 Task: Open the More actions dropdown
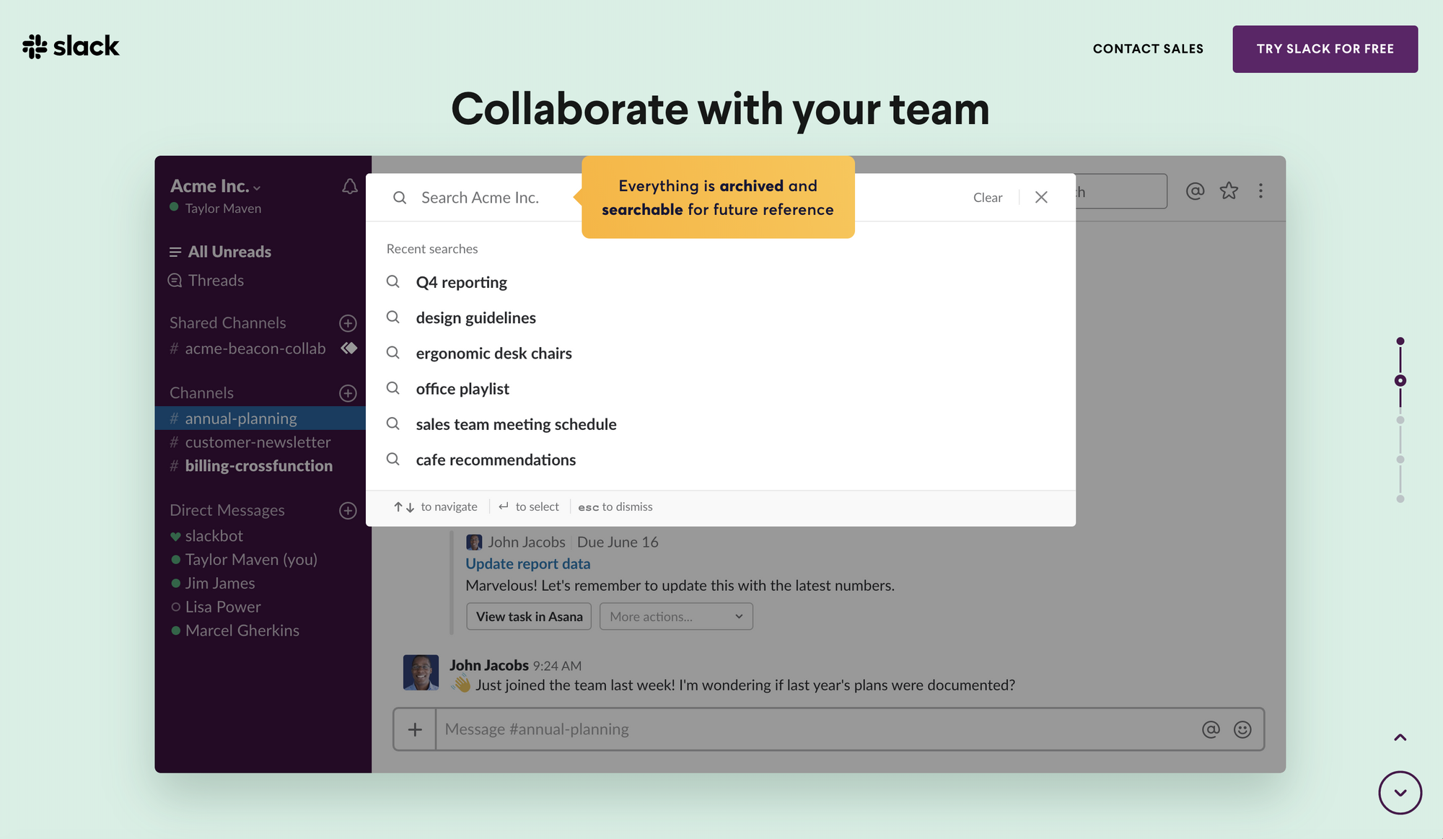coord(676,617)
